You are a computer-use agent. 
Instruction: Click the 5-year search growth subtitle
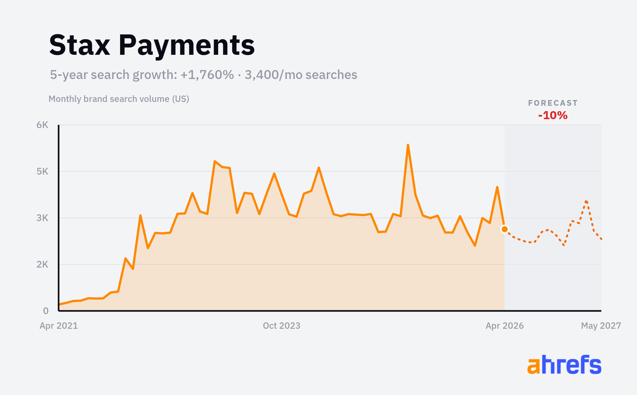click(204, 75)
